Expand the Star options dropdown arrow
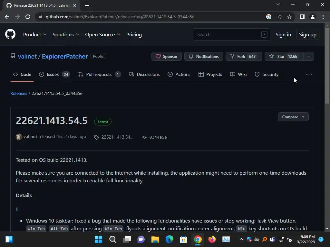This screenshot has width=330, height=247. pos(309,56)
